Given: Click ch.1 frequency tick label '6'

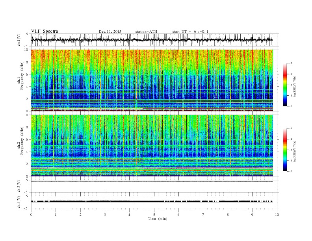Looking at the screenshot, I should coord(28,74).
